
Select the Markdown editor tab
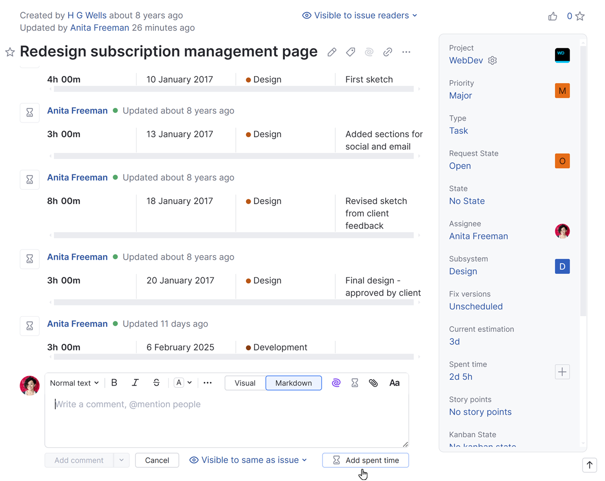[293, 383]
